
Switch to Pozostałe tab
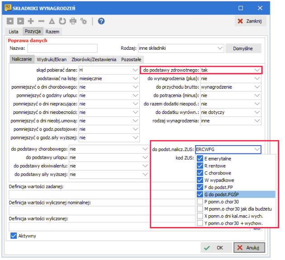[131, 60]
